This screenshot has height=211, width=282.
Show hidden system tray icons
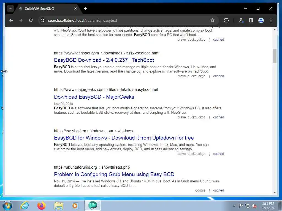[x=234, y=206]
